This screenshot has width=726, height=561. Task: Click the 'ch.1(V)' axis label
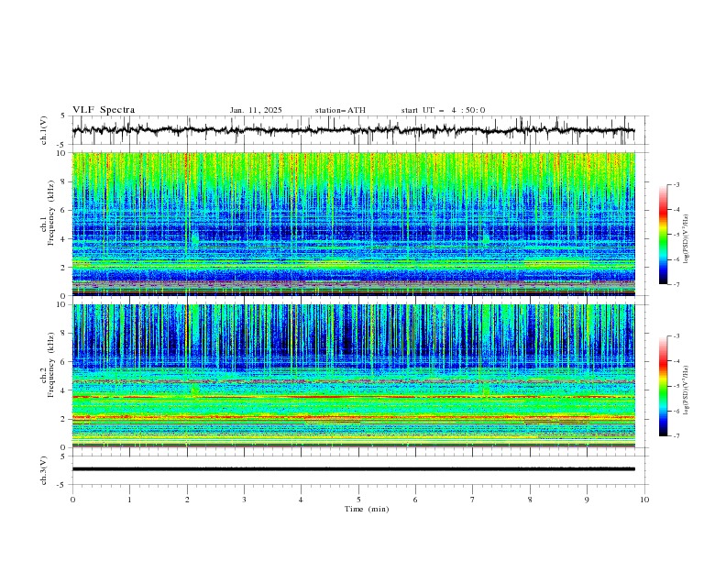pos(44,130)
